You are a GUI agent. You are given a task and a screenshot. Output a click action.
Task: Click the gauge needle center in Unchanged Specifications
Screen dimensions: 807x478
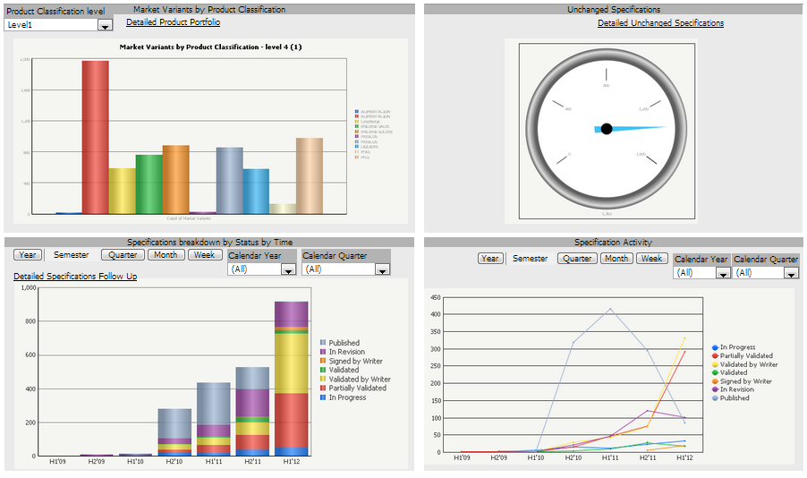pyautogui.click(x=607, y=129)
